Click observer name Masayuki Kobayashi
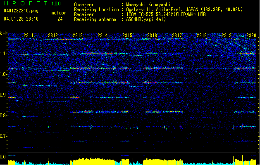This screenshot has height=165, width=260. click(148, 5)
